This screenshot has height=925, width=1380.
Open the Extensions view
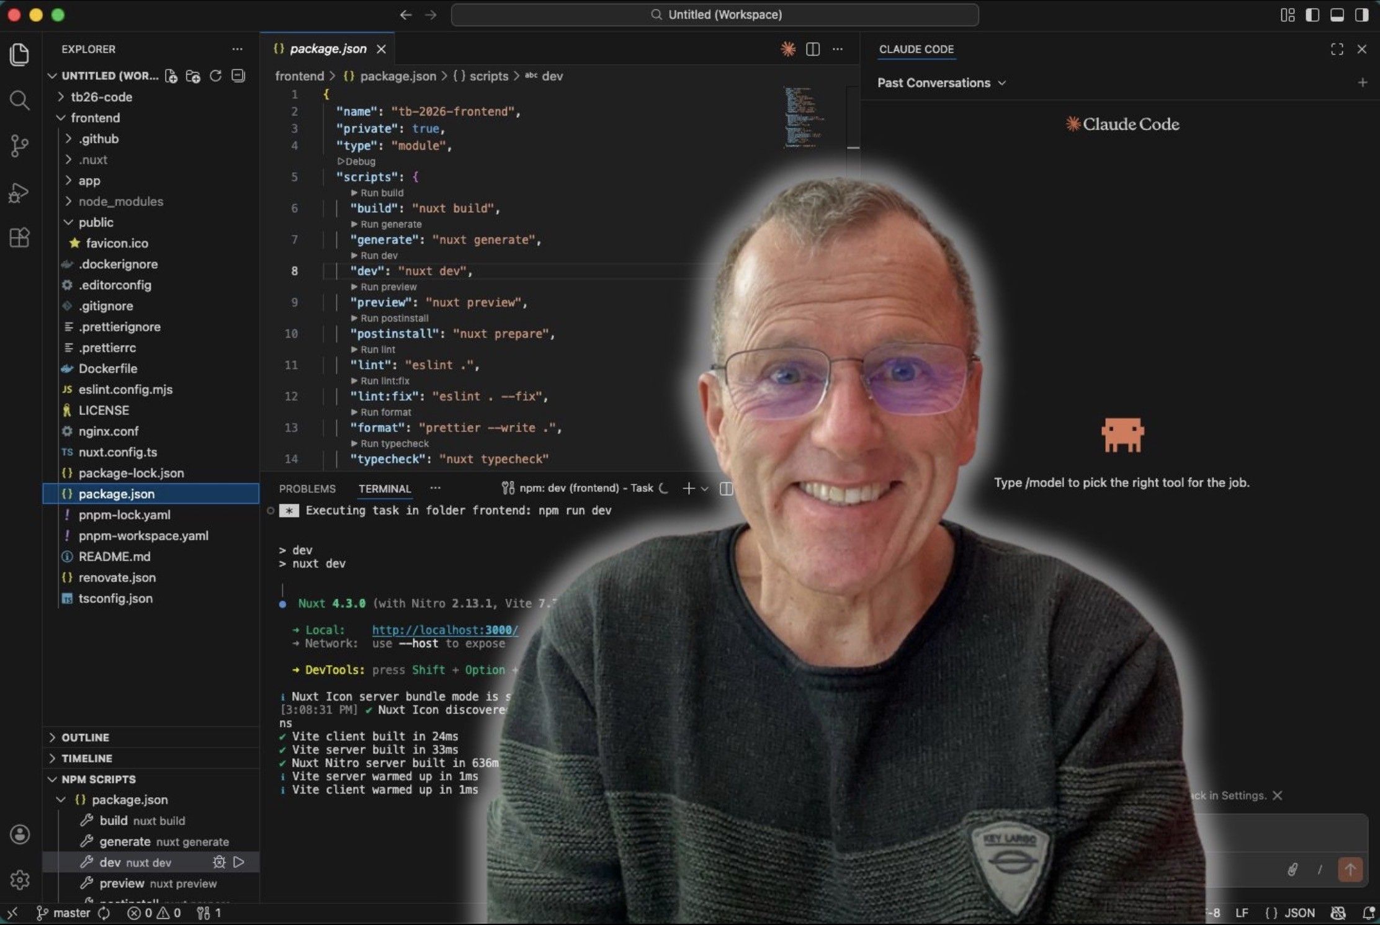click(19, 238)
